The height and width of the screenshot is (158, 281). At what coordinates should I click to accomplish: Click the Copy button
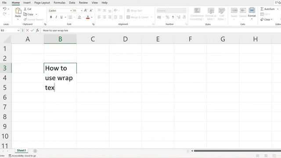click(29, 14)
